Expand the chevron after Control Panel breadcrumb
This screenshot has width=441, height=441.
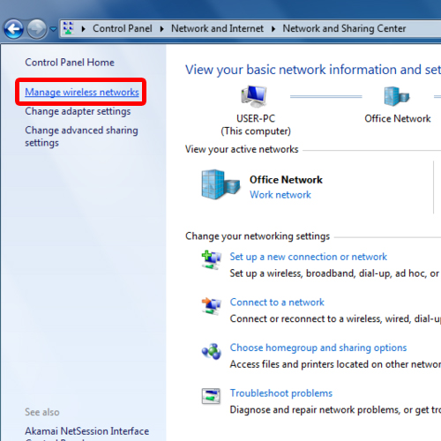(161, 29)
